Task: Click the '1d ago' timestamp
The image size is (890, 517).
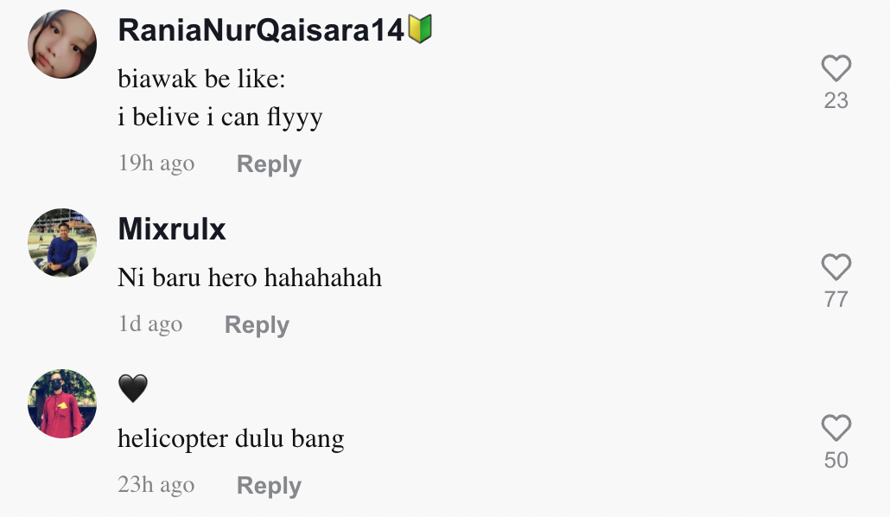Action: click(x=150, y=324)
